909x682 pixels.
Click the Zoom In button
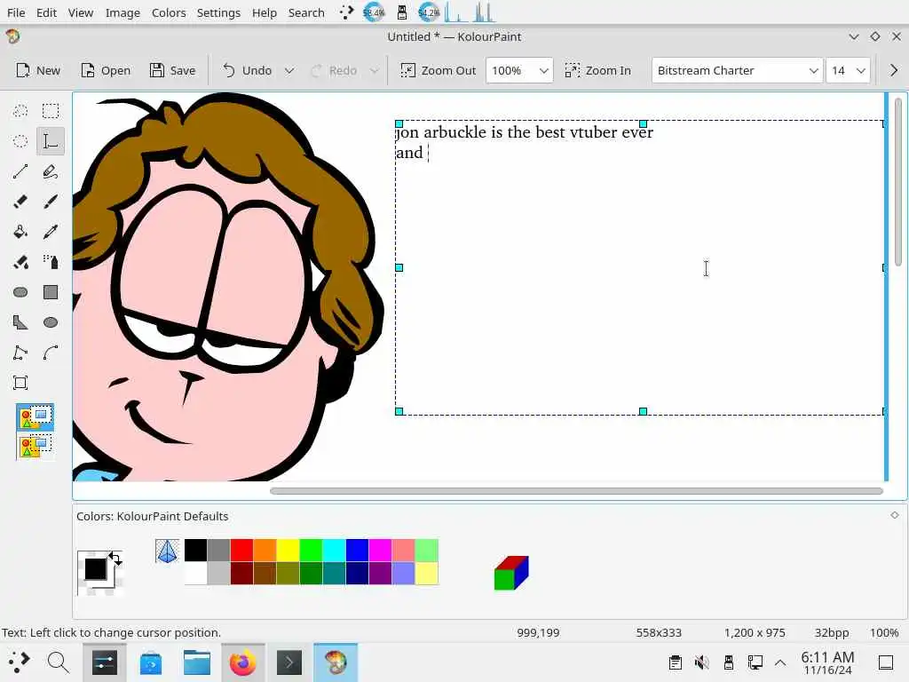(598, 70)
